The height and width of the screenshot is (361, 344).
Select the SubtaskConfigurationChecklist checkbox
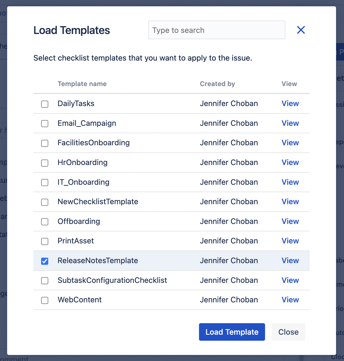[x=44, y=281]
